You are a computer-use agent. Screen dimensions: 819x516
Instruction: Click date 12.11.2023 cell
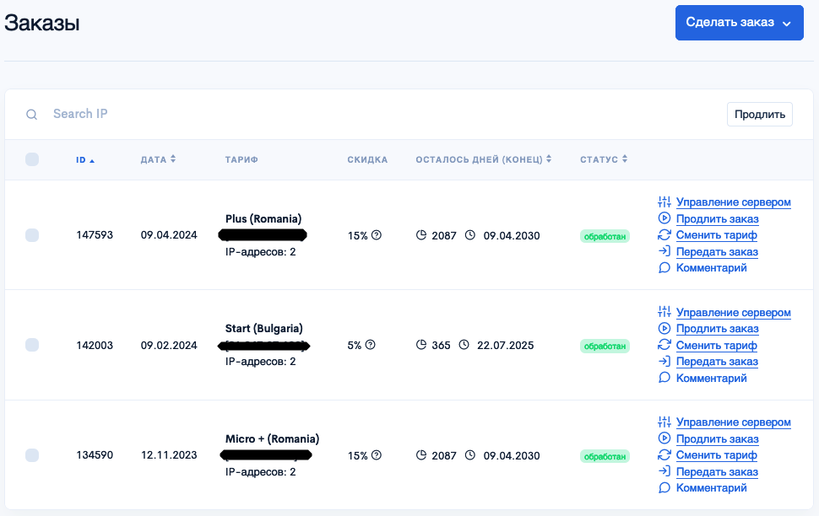pyautogui.click(x=169, y=455)
